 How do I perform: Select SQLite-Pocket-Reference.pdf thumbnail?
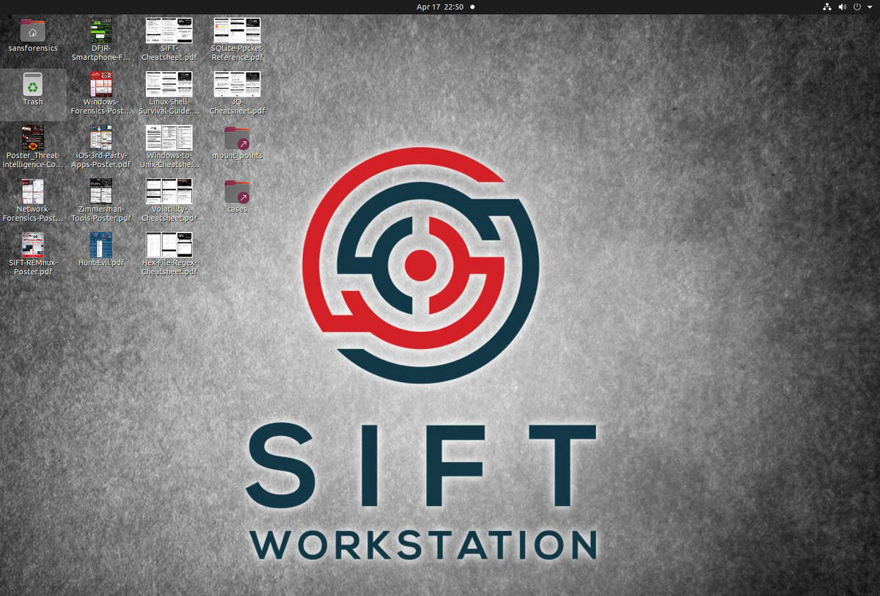[x=237, y=31]
